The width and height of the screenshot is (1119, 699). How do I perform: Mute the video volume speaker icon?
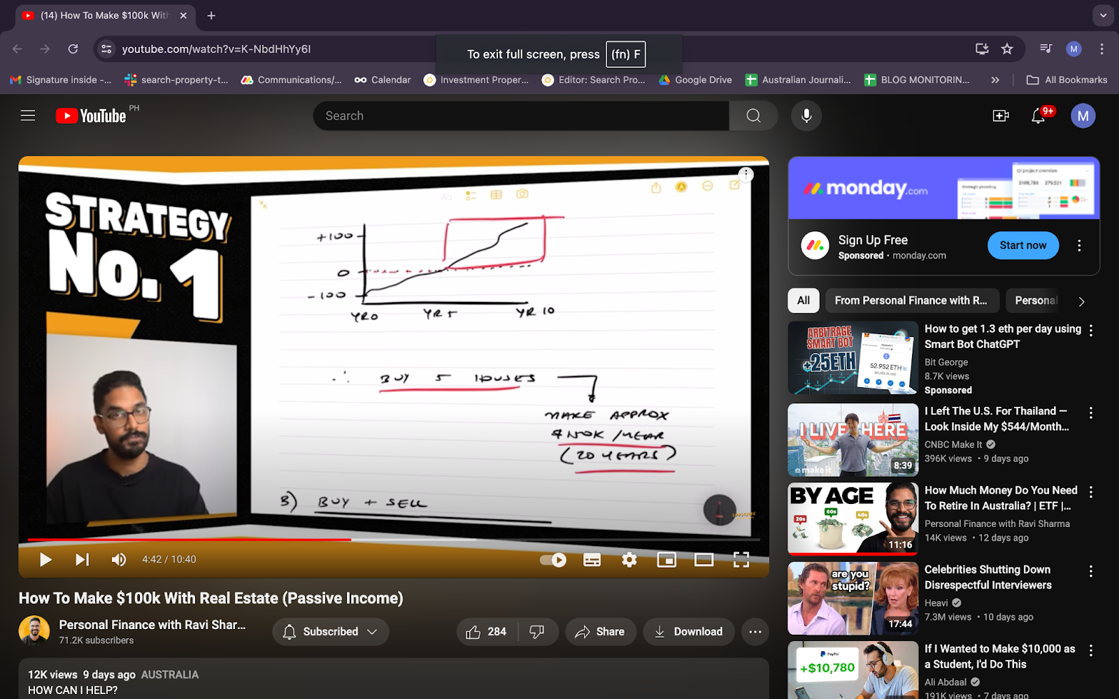[x=119, y=559]
